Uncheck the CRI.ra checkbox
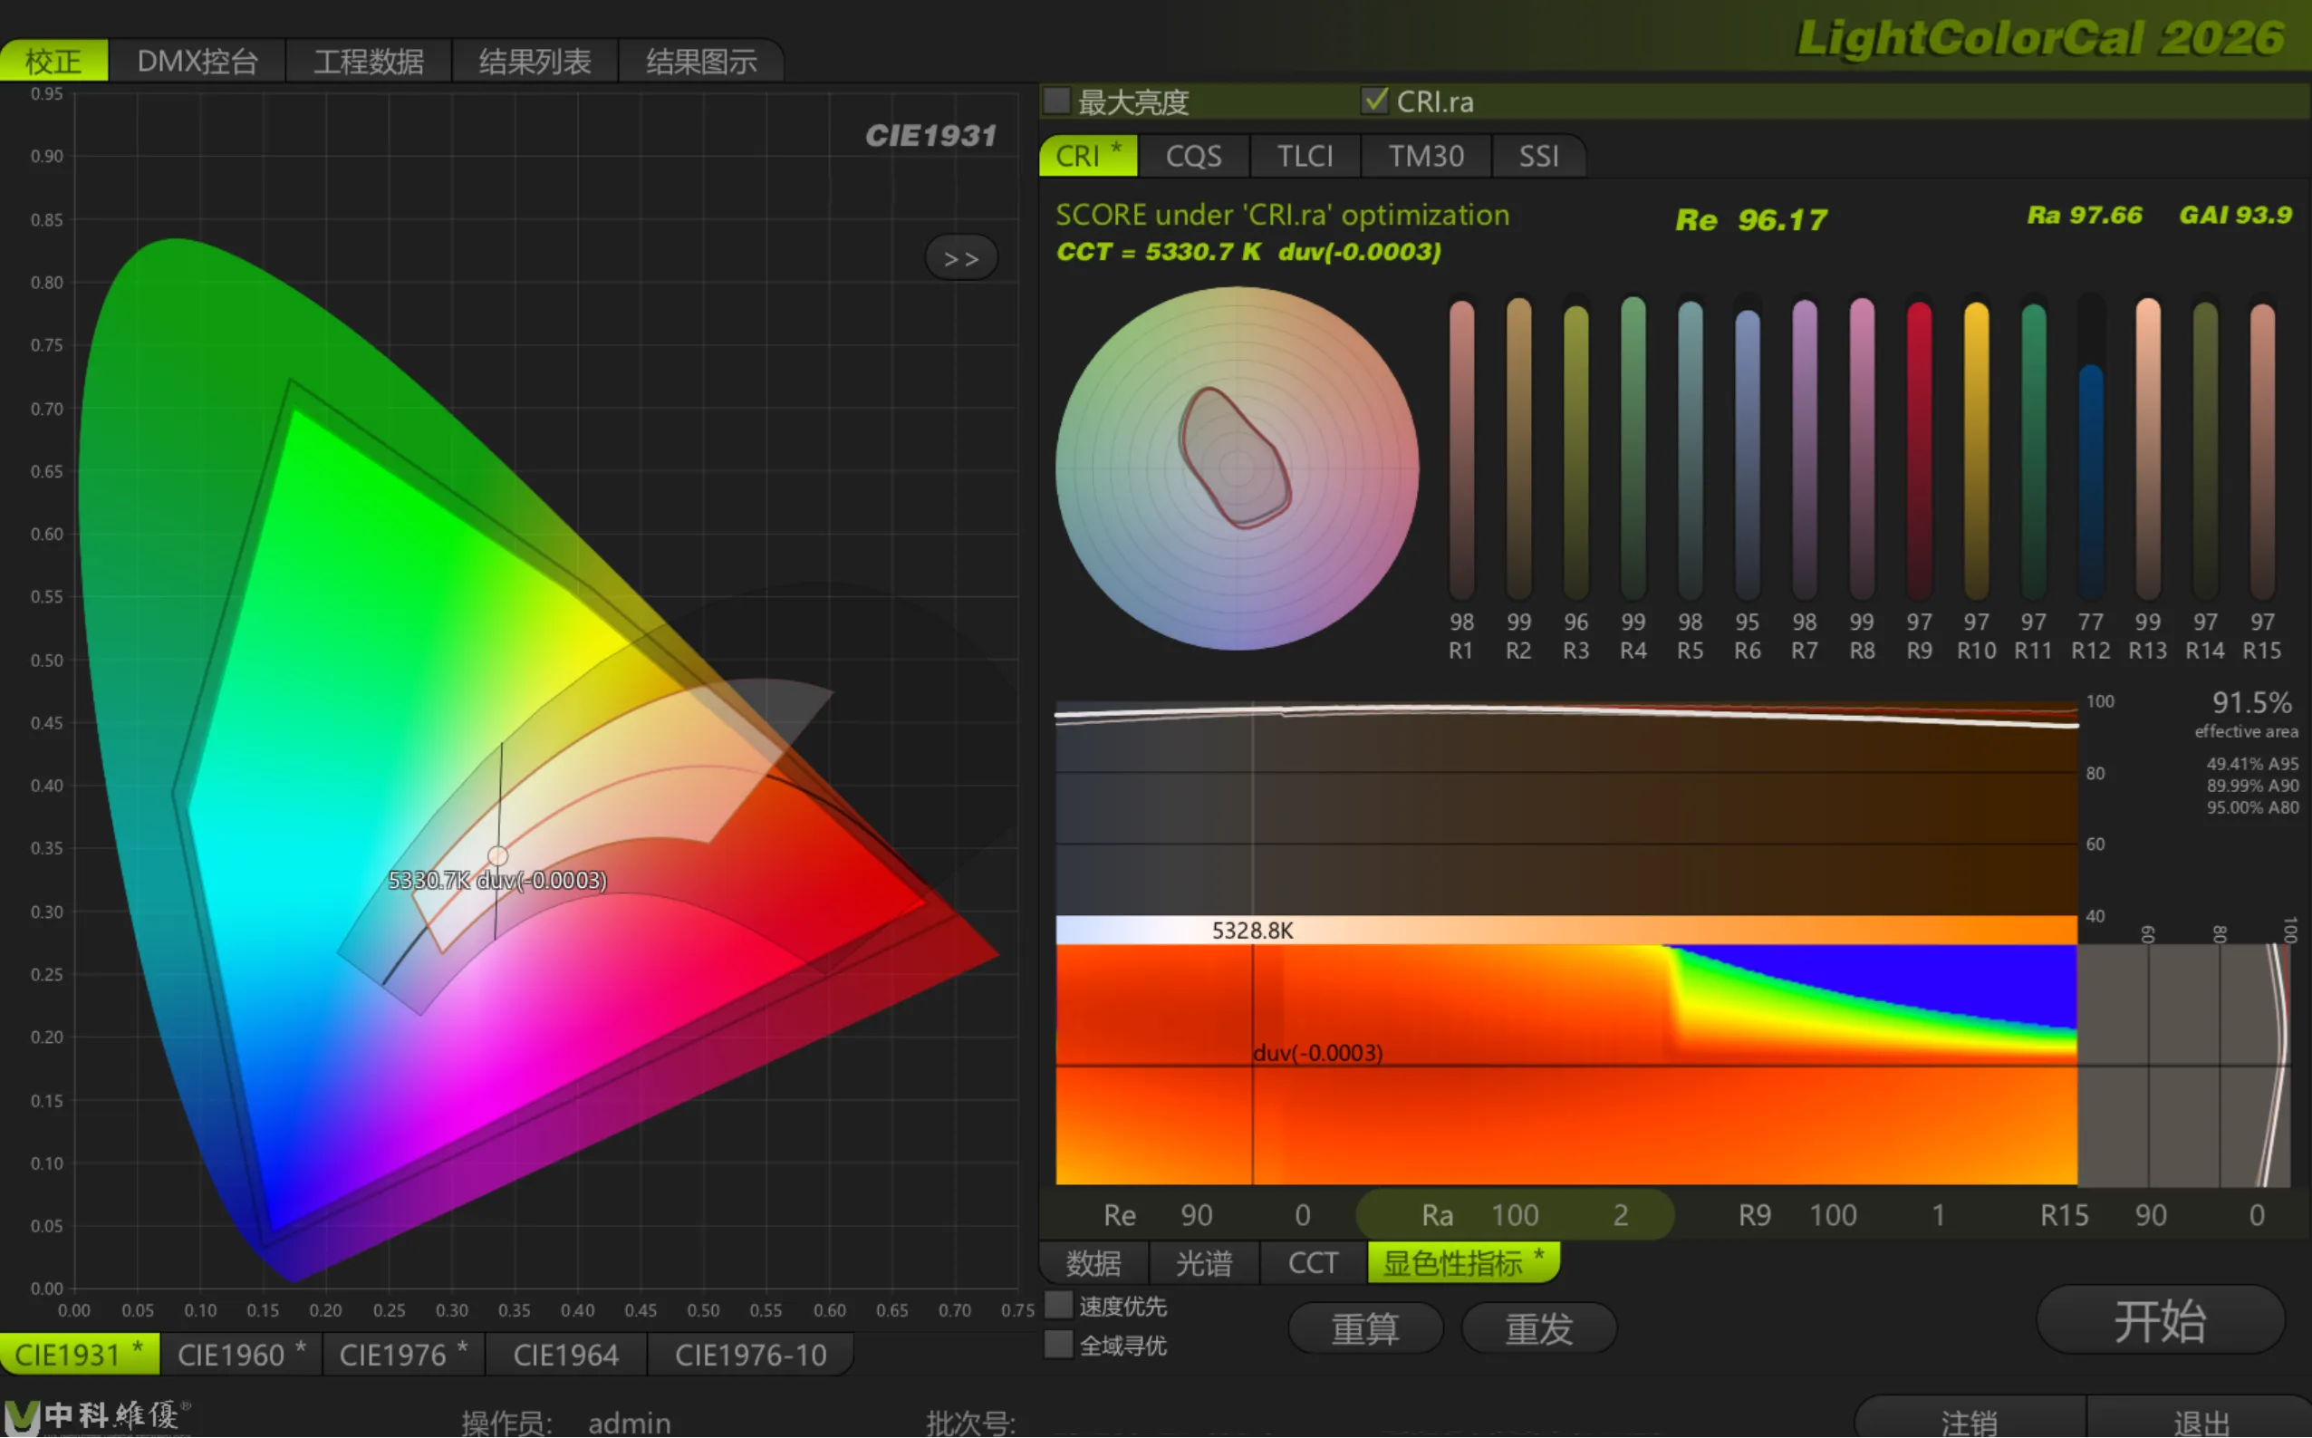This screenshot has width=2312, height=1438. coord(1374,101)
